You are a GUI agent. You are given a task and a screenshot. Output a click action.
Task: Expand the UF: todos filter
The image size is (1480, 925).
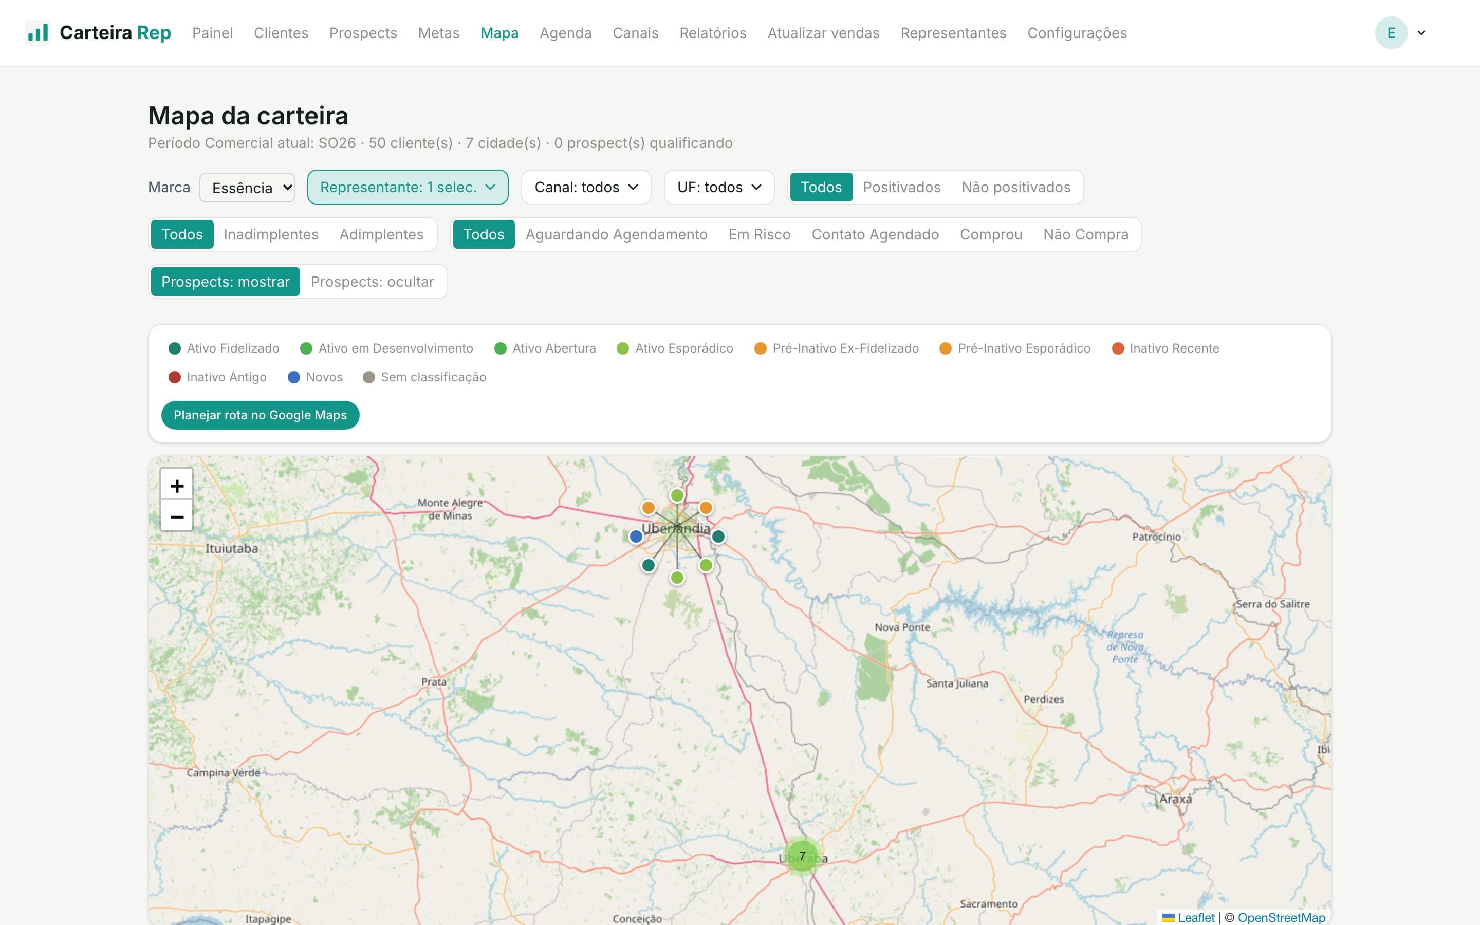(x=719, y=187)
